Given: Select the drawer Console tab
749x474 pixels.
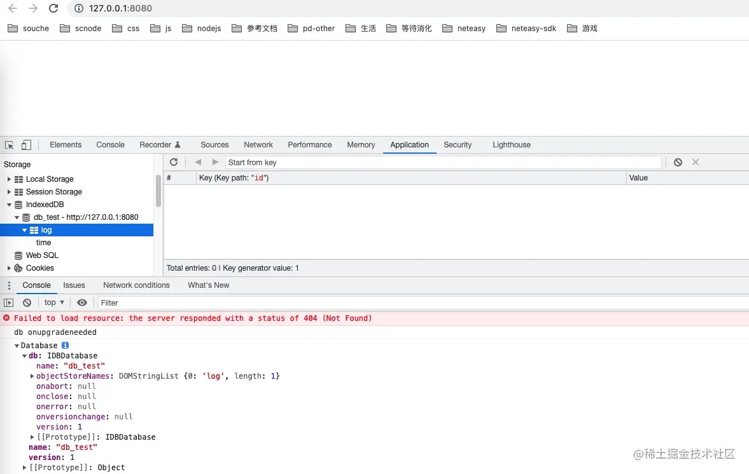Looking at the screenshot, I should [36, 285].
